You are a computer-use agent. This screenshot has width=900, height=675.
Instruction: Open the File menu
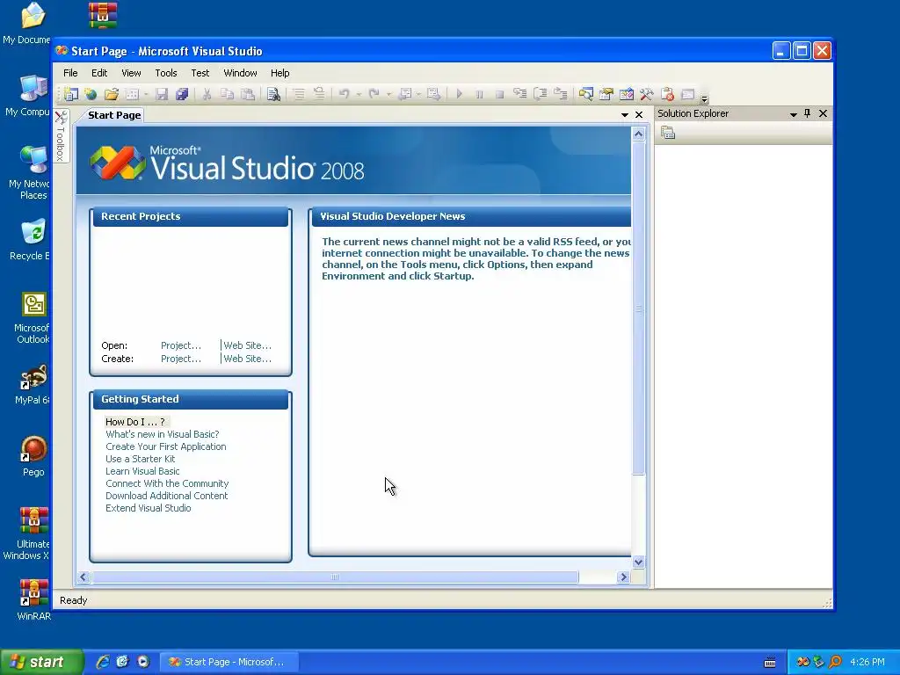(70, 73)
